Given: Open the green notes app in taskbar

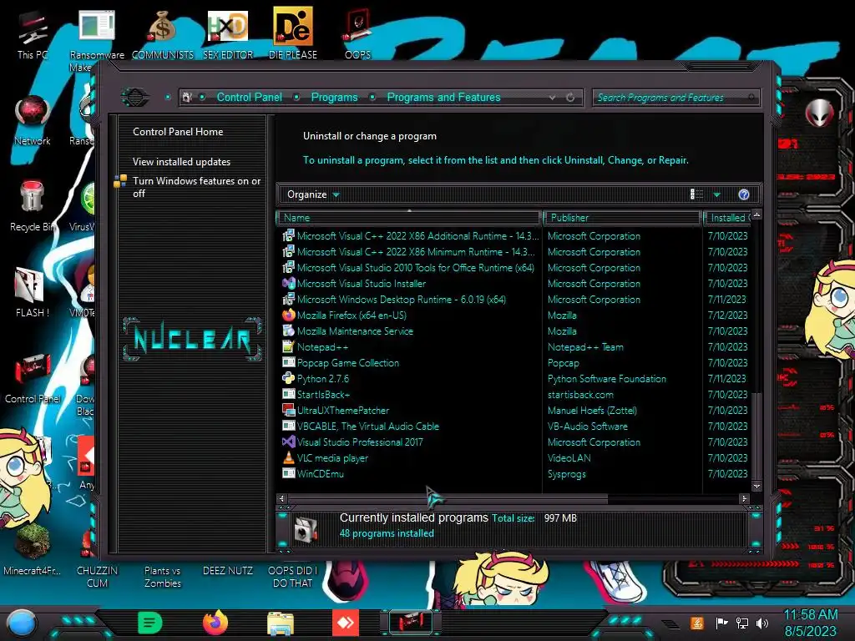Looking at the screenshot, I should (x=150, y=623).
